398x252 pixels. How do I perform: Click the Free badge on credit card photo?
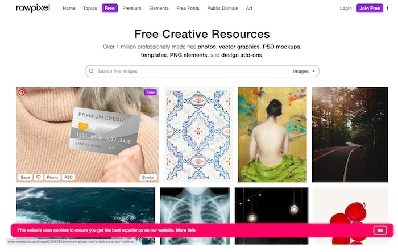150,93
